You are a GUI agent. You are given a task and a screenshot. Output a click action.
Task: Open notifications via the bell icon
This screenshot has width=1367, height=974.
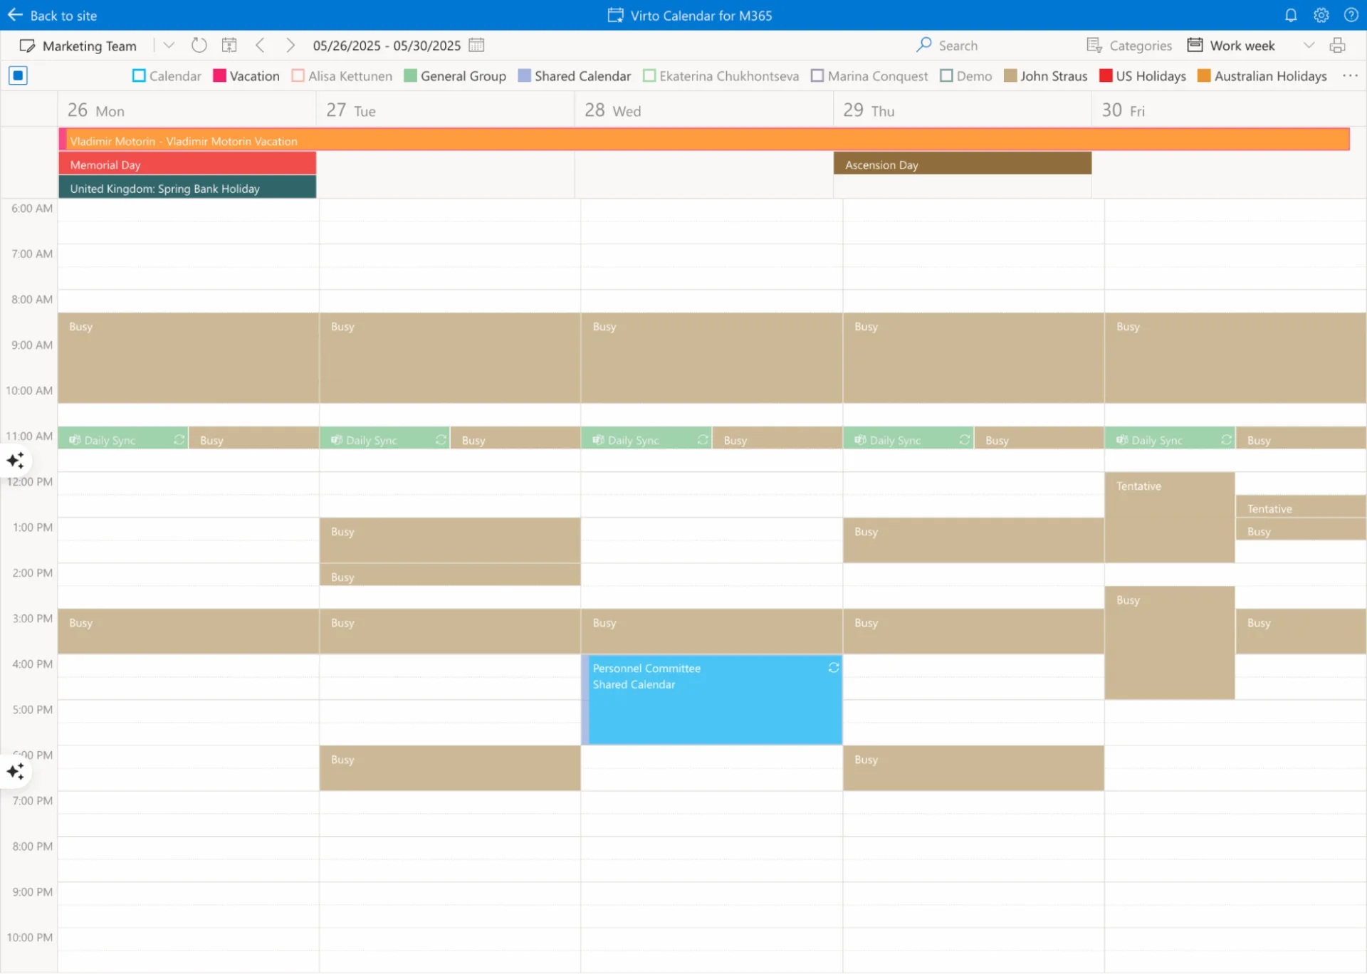(1291, 15)
